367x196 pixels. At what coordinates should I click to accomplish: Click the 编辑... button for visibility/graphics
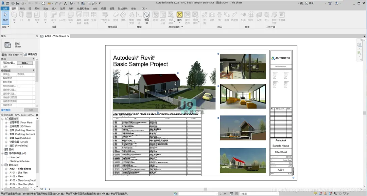pos(25,63)
